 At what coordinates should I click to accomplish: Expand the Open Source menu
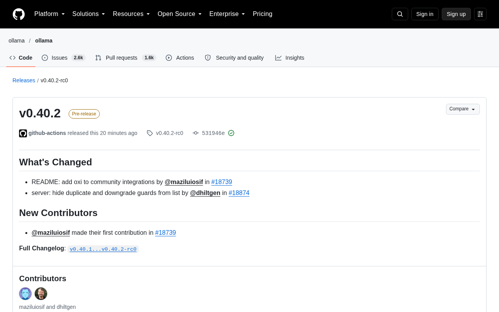coord(180,14)
